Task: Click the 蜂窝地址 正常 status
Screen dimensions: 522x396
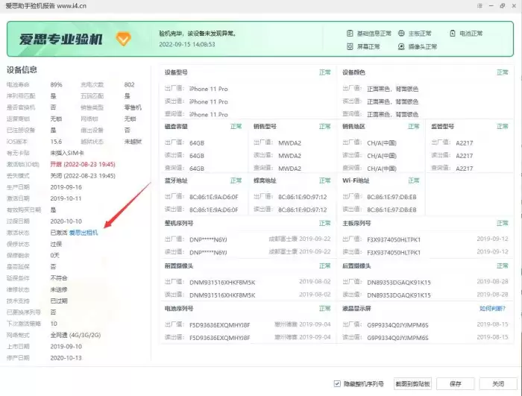Action: pos(325,180)
